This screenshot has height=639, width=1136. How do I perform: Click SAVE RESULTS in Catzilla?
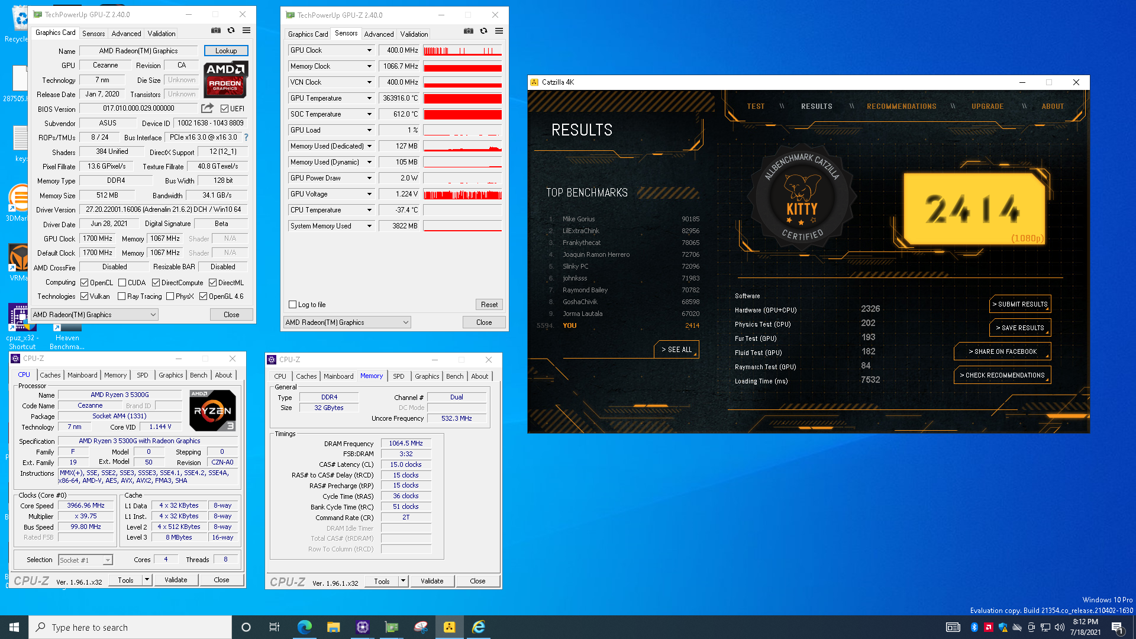pyautogui.click(x=1020, y=328)
